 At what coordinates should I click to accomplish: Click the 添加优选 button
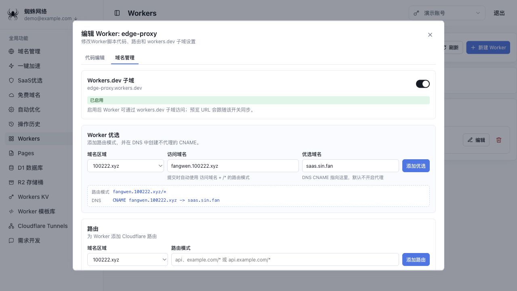(416, 166)
